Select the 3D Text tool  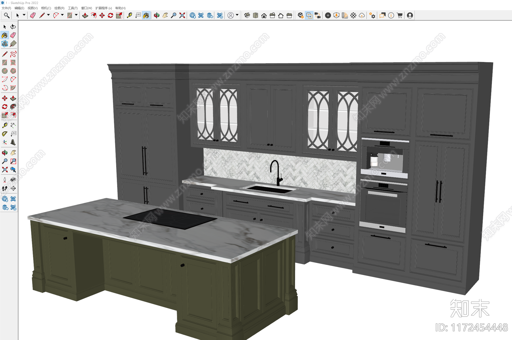13,142
